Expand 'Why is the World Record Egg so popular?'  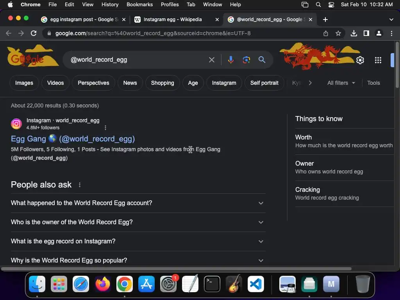pyautogui.click(x=138, y=261)
